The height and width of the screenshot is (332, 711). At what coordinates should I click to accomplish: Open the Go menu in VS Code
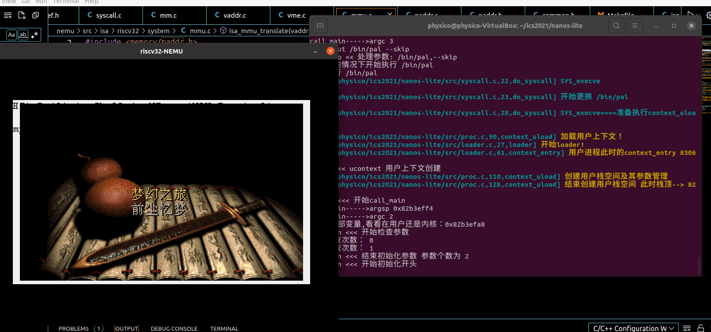point(26,2)
